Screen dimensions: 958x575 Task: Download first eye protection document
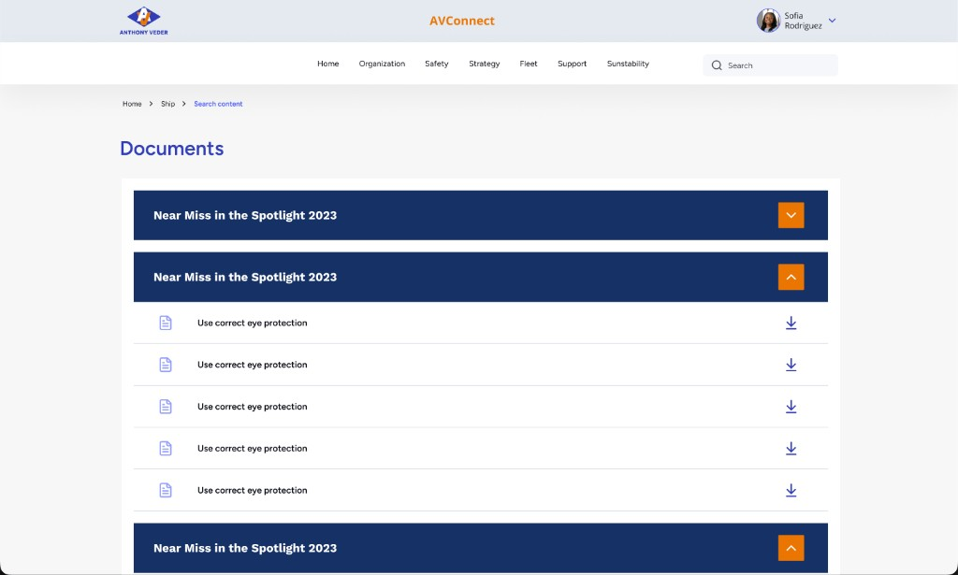(x=791, y=323)
